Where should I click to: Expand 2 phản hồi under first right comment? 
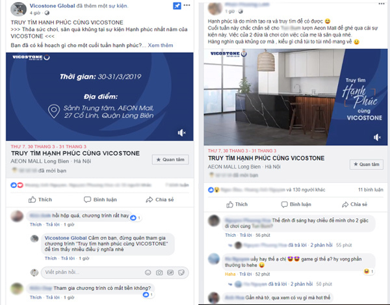tap(321, 245)
